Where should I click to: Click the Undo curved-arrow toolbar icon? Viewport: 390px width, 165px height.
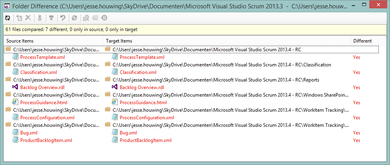[63, 17]
